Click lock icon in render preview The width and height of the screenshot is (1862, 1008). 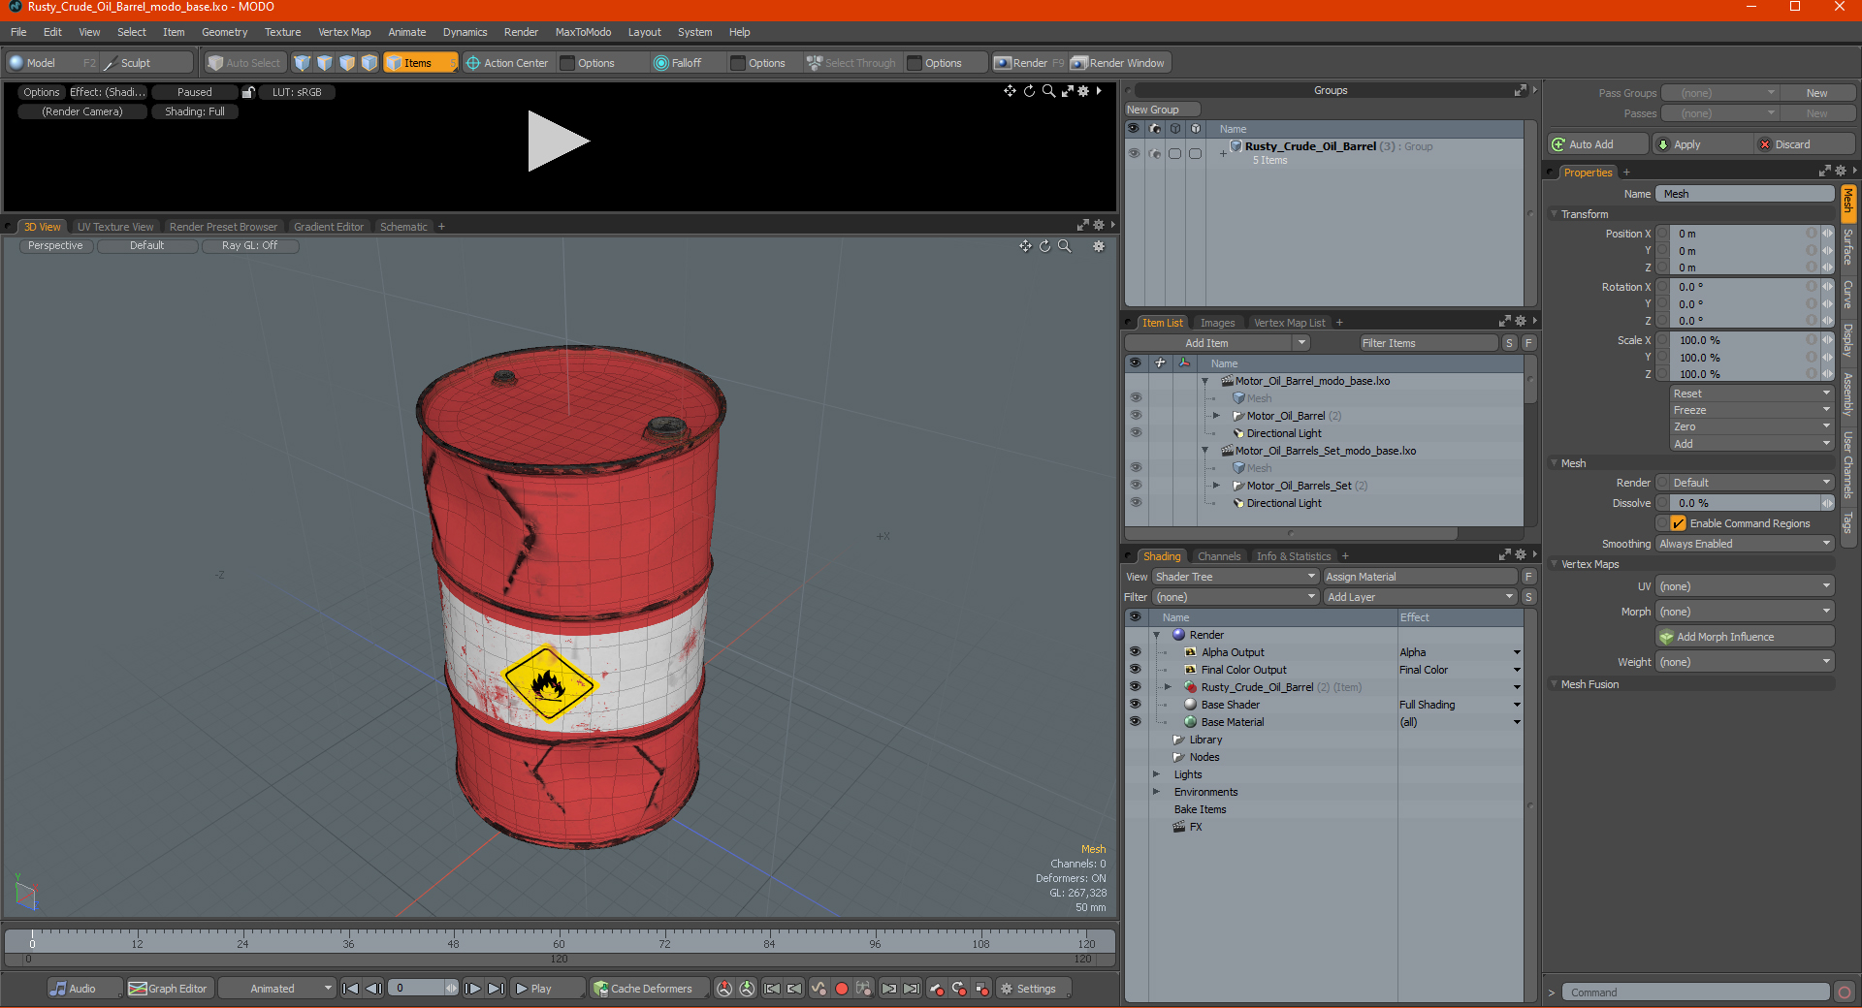(x=248, y=92)
